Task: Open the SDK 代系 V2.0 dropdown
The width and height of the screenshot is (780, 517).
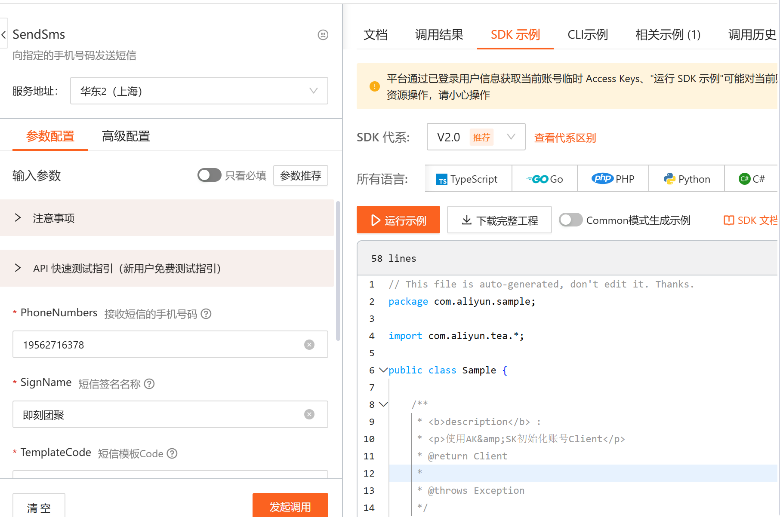Action: 476,137
